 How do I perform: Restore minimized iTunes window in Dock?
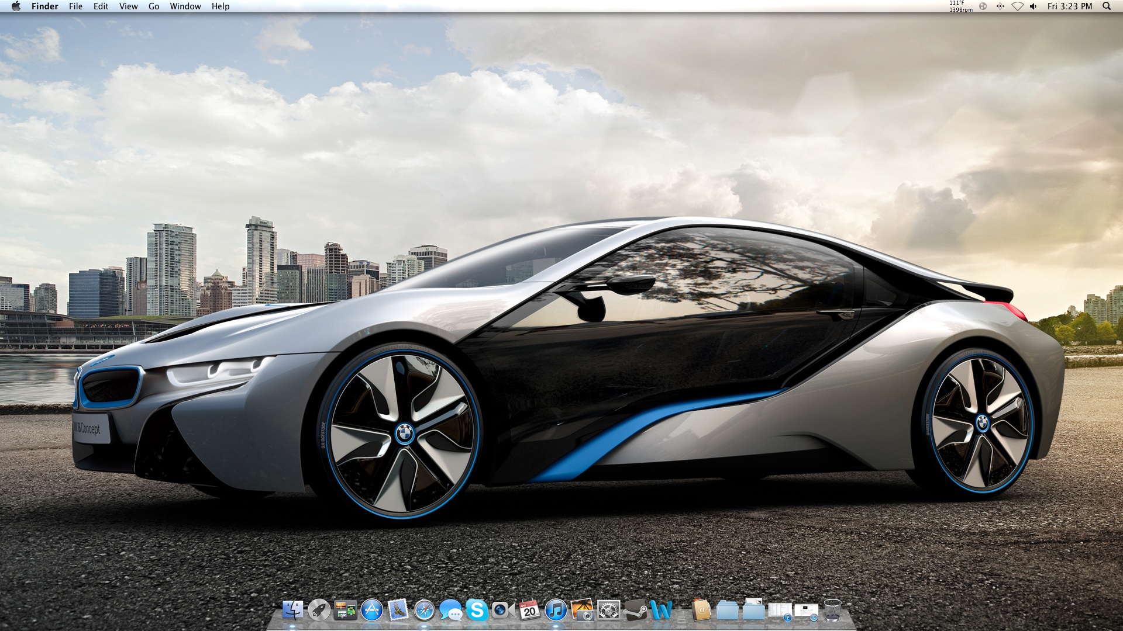tap(780, 611)
